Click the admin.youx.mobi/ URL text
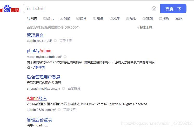Screen dimensions: 194x128 [x=39, y=41]
